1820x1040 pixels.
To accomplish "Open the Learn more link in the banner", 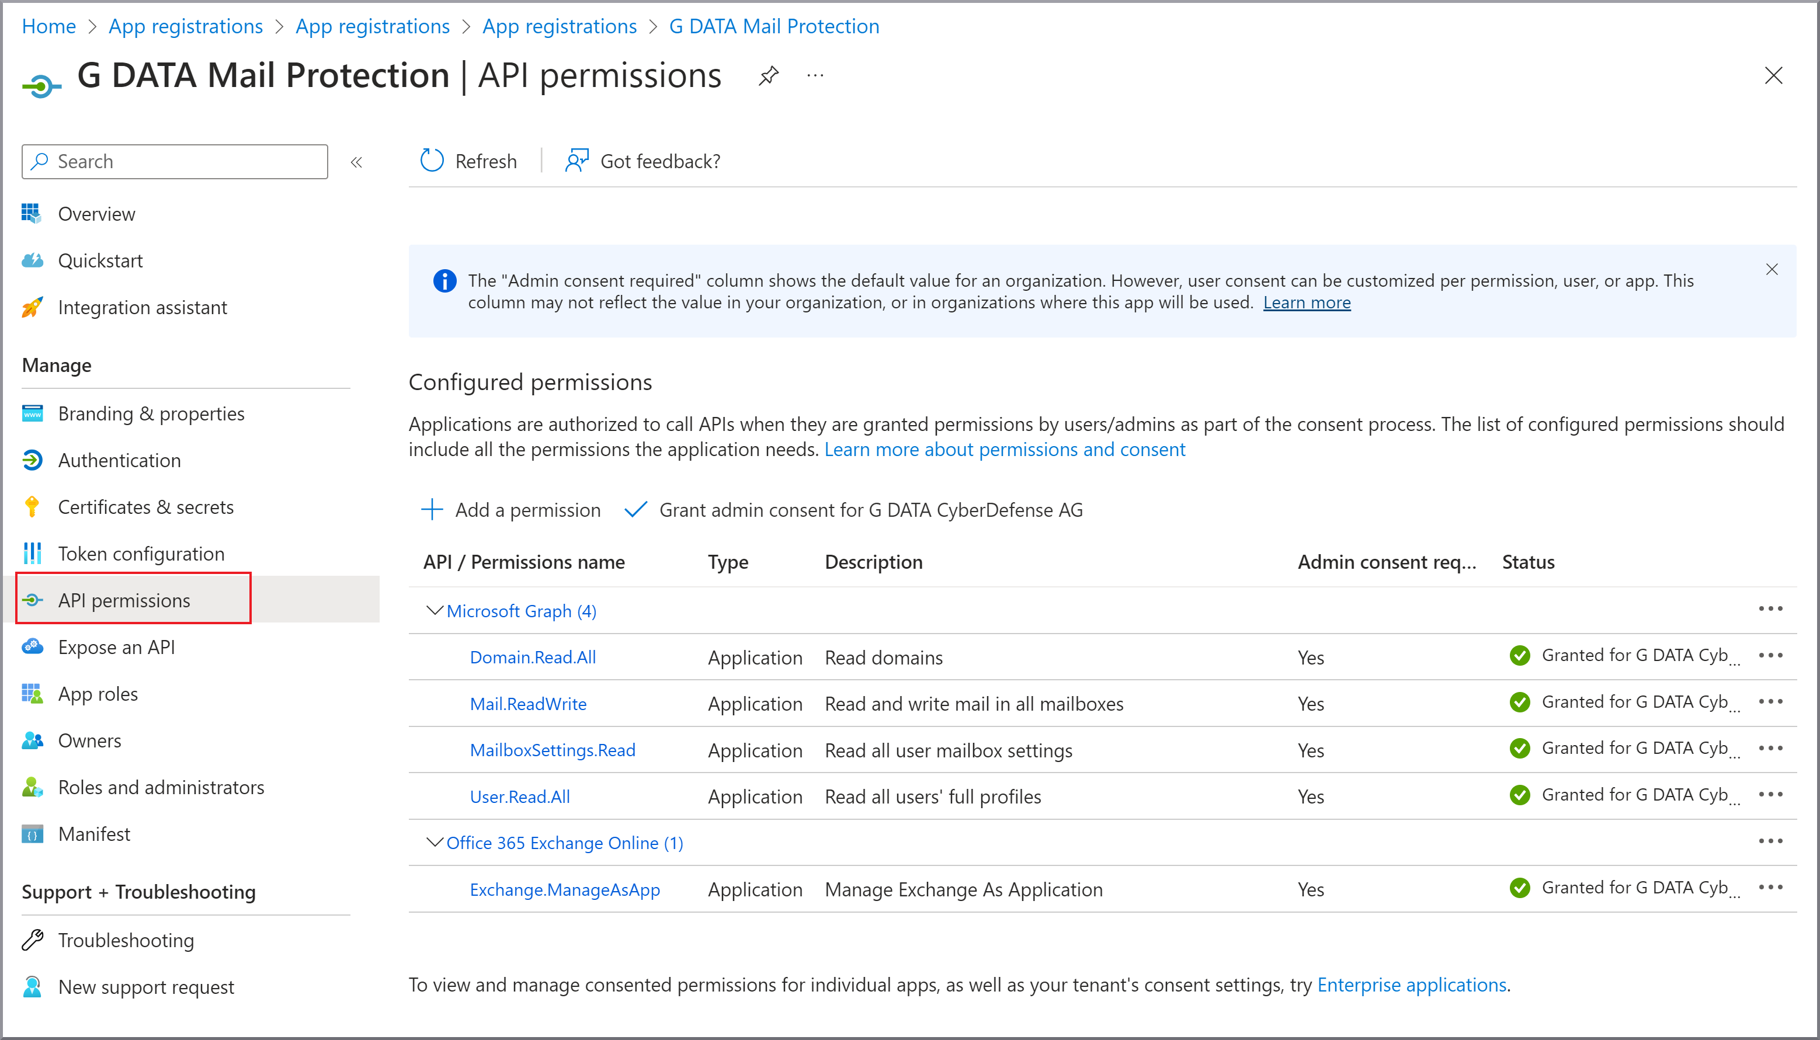I will point(1307,303).
